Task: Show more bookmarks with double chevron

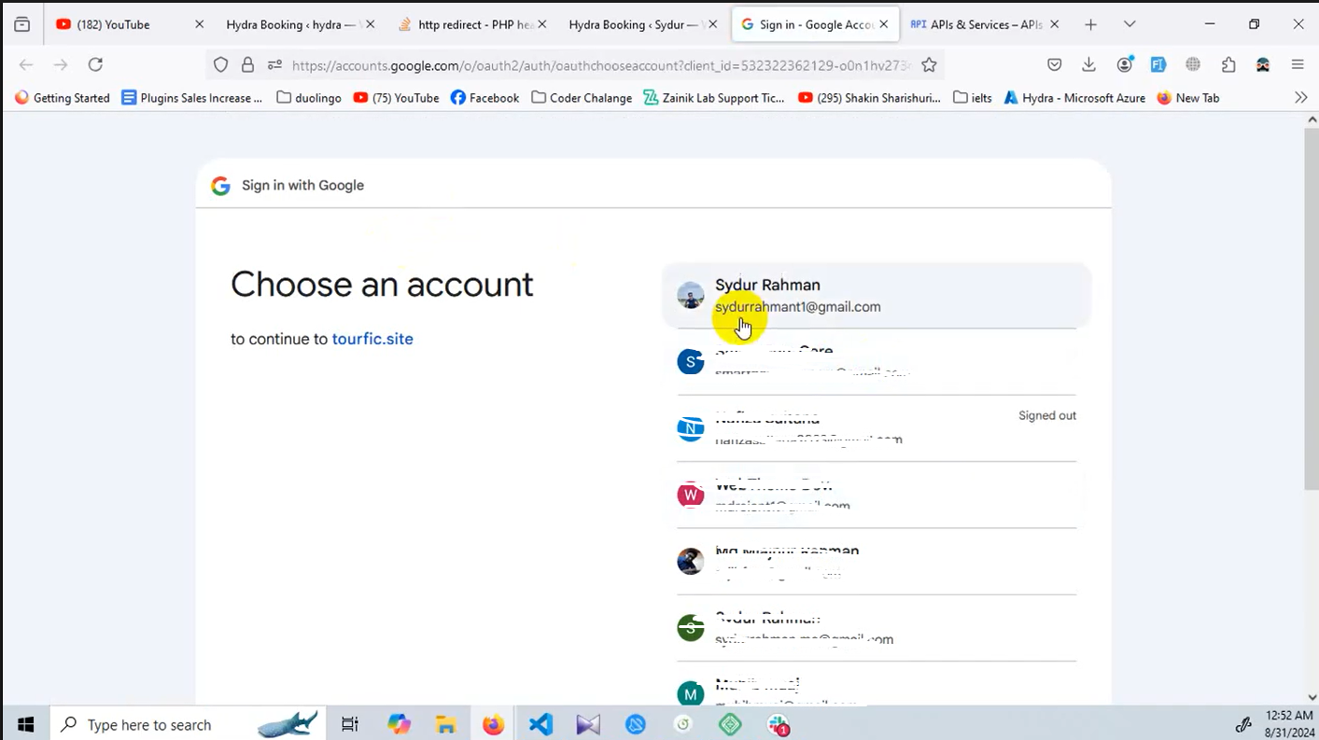Action: pos(1301,97)
